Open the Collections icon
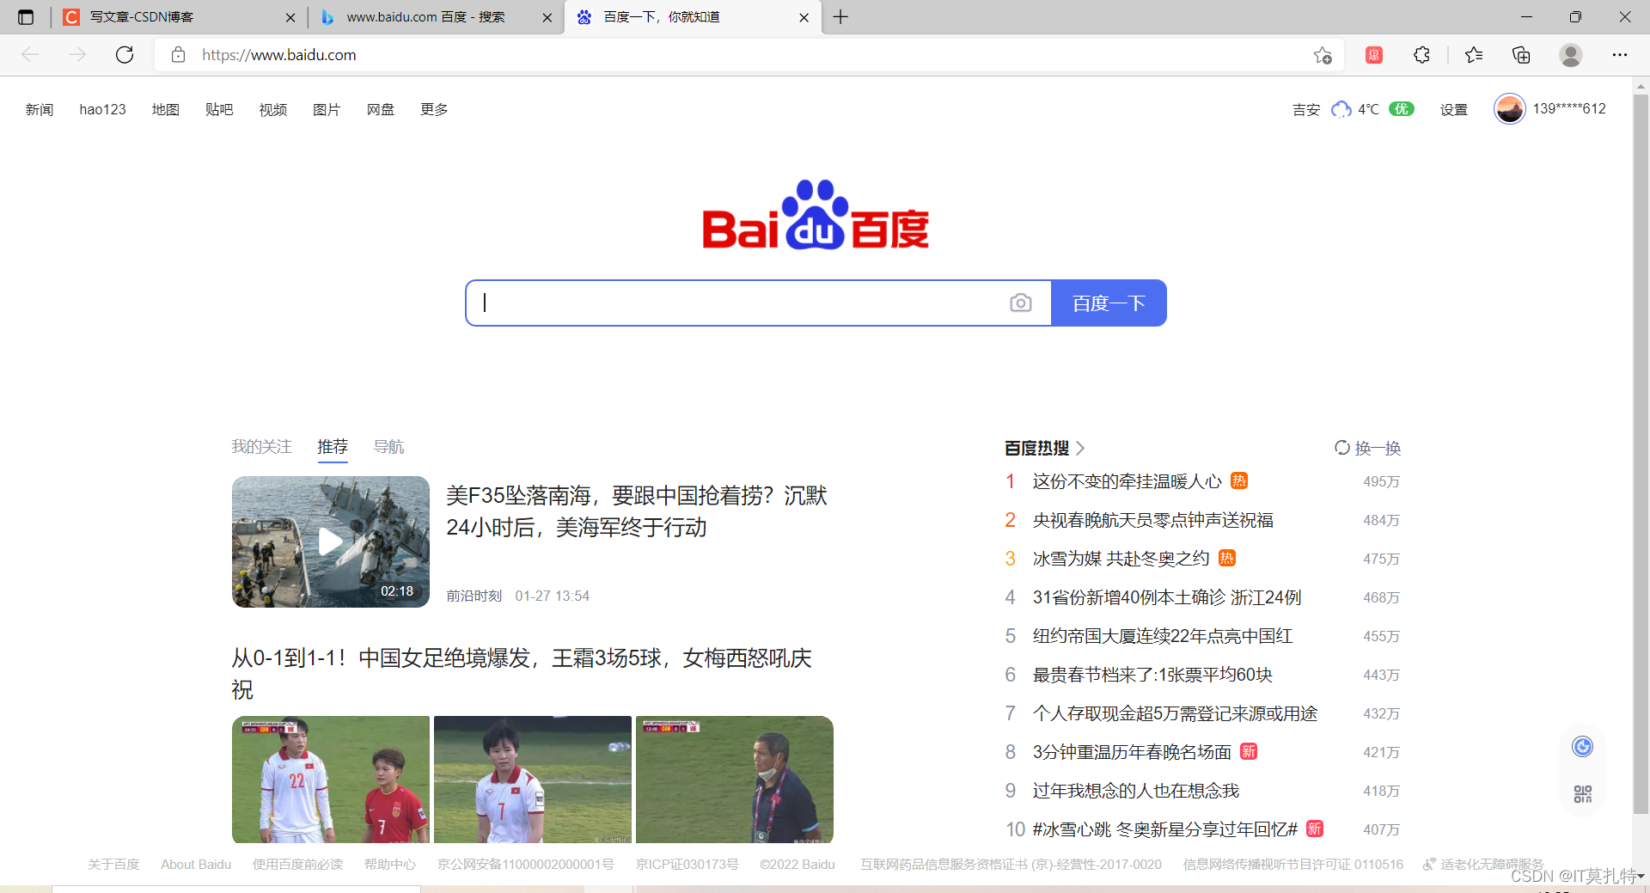The width and height of the screenshot is (1650, 893). (x=1521, y=55)
